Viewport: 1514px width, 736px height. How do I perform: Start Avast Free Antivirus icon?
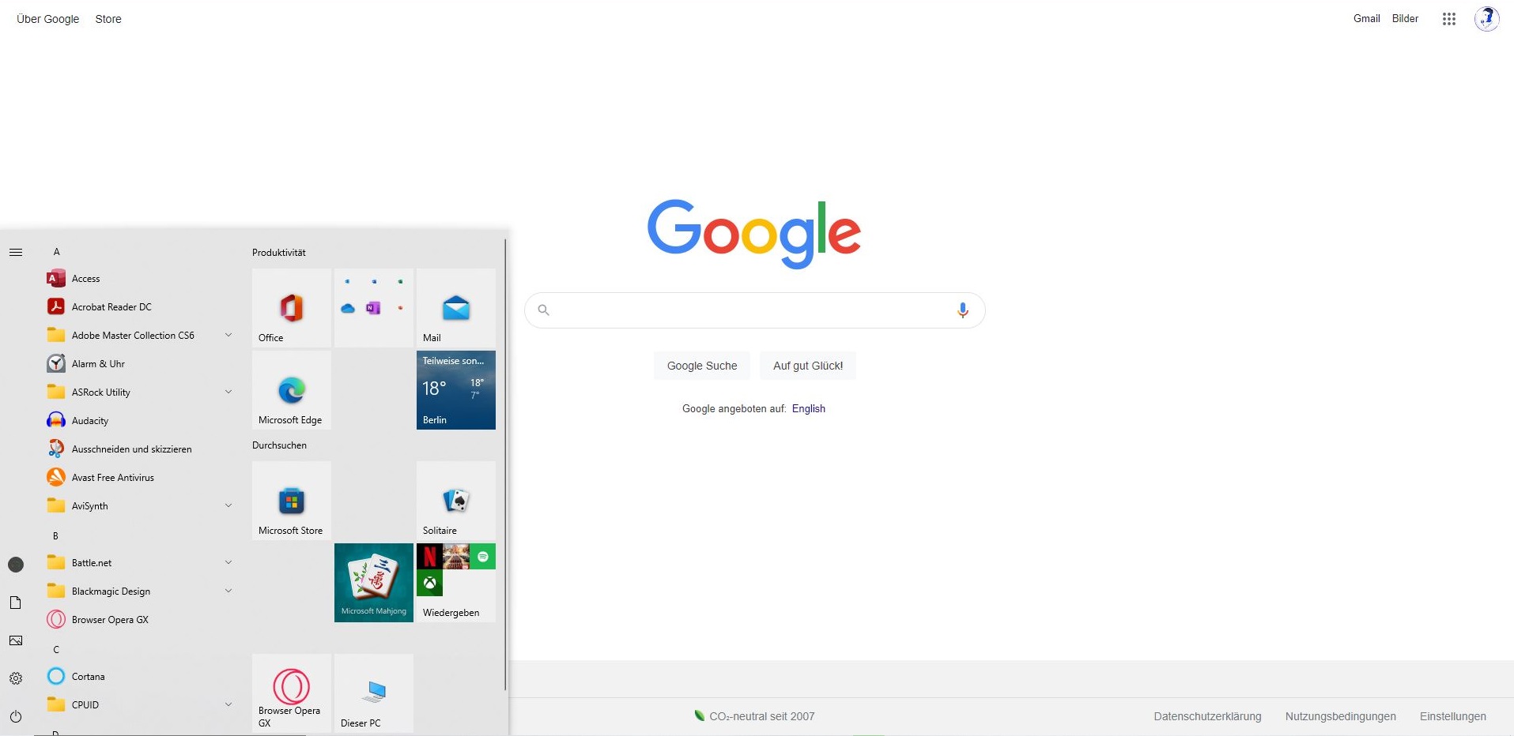(56, 478)
